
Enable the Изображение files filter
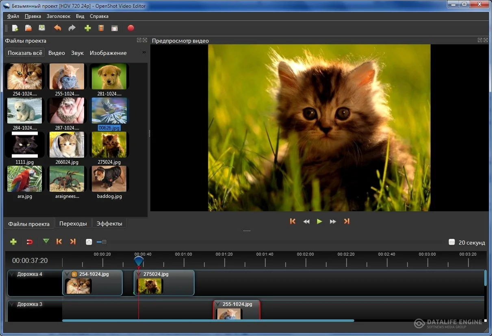tap(108, 53)
